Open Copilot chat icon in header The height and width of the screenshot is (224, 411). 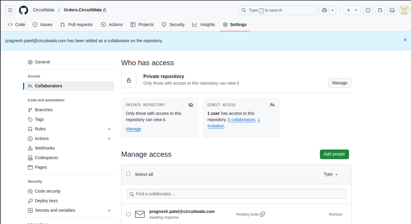click(x=324, y=10)
